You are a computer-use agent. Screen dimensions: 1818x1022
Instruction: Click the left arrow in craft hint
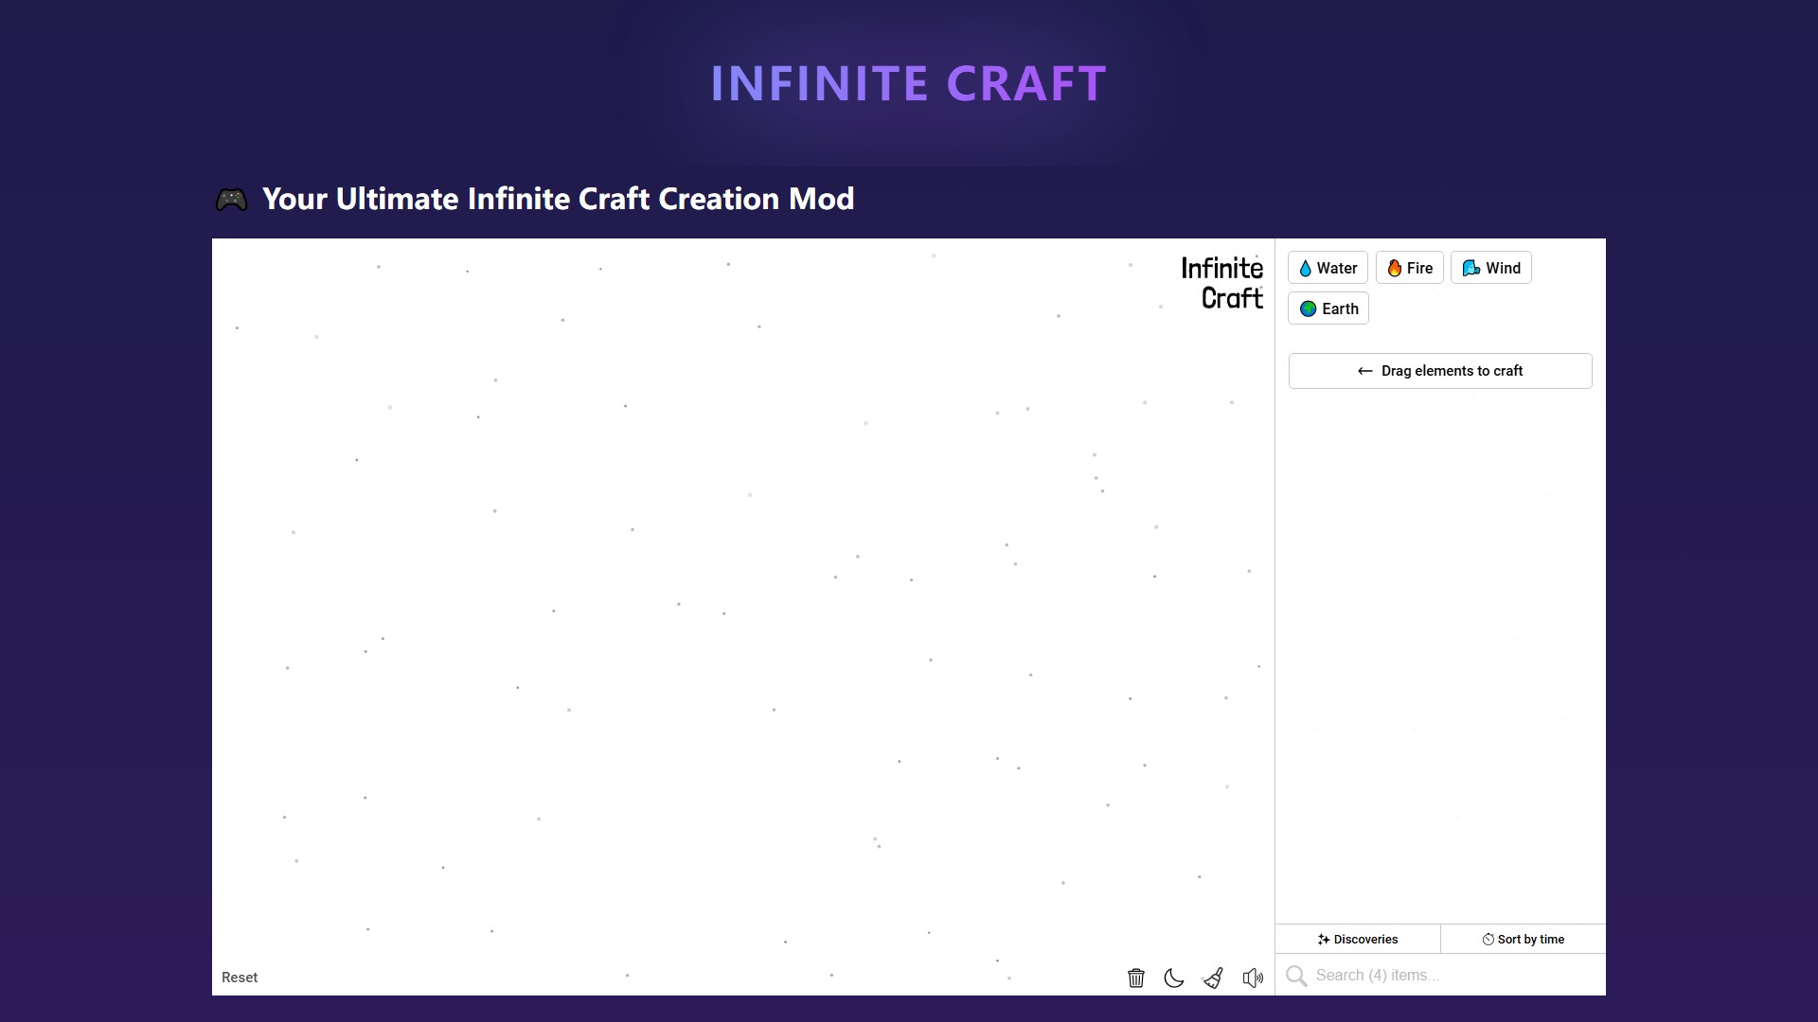pos(1364,371)
